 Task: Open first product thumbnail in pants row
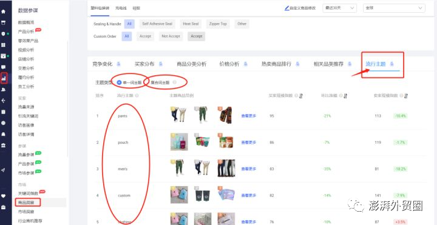[179, 115]
